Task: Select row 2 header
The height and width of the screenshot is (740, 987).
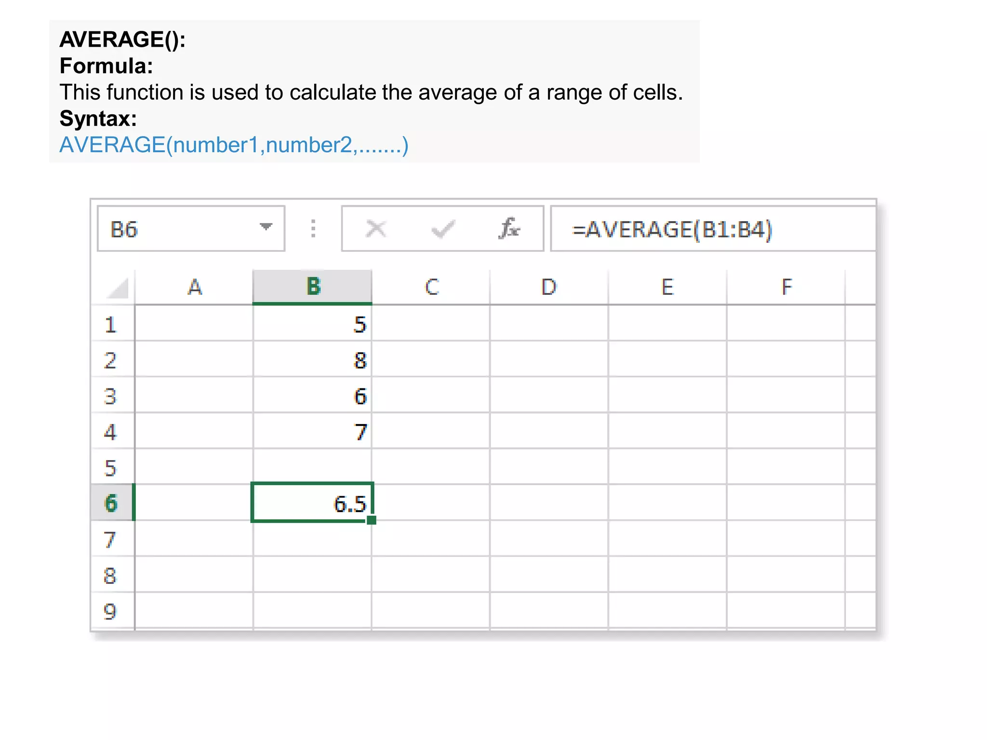Action: coord(113,359)
